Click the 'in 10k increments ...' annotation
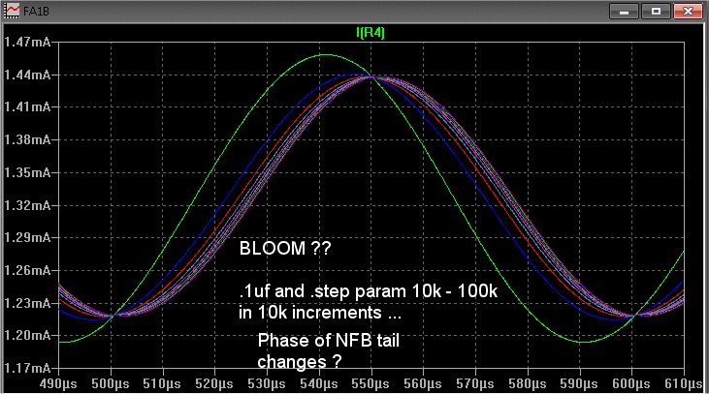This screenshot has height=394, width=709. tap(320, 313)
